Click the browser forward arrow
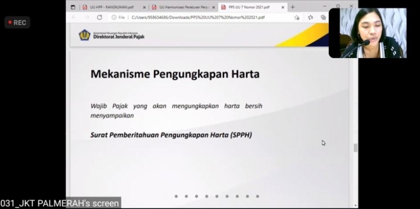Screen dimensions: 420x209 coord(86,17)
